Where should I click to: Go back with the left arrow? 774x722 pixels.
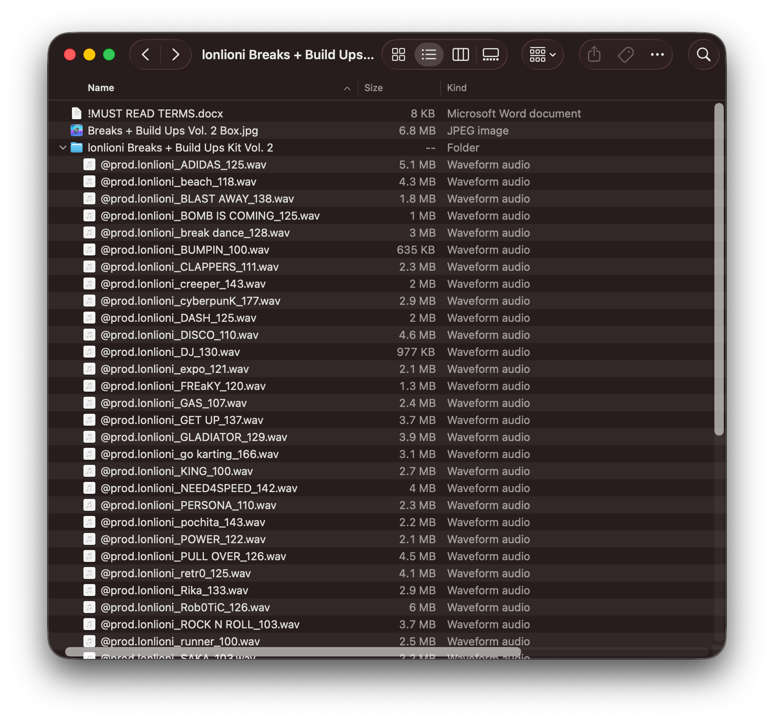[146, 54]
